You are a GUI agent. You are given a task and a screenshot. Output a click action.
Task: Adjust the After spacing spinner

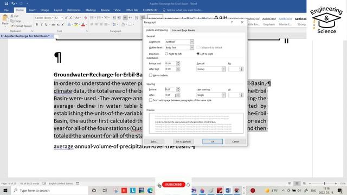tap(178, 95)
